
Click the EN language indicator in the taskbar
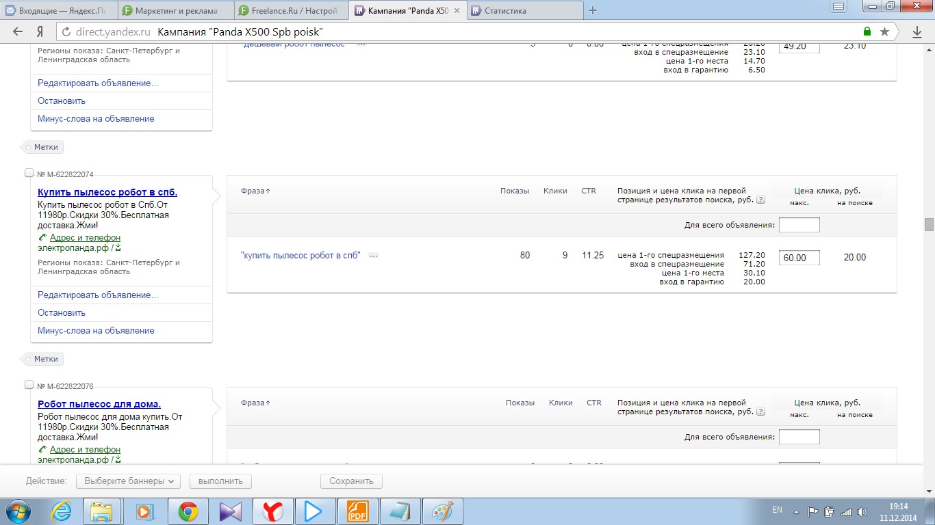pyautogui.click(x=777, y=510)
